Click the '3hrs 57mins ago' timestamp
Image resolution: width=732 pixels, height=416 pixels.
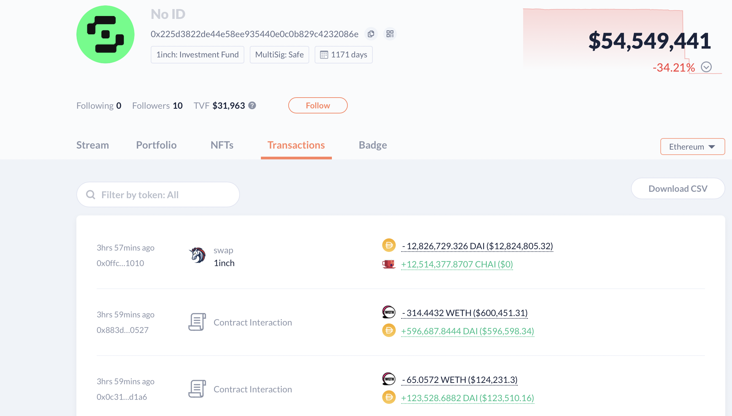125,248
